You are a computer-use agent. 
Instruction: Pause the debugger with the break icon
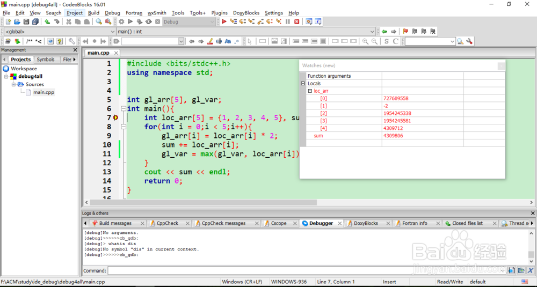[x=288, y=21]
